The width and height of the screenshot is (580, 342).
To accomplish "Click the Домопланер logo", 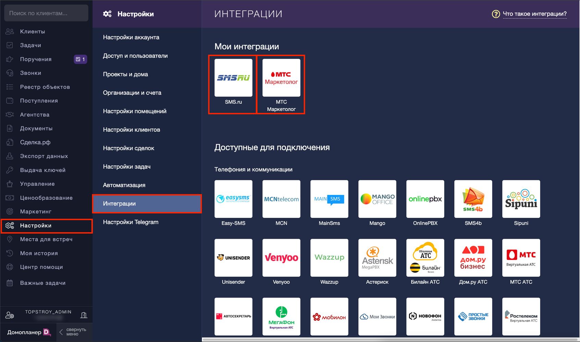I will tap(29, 332).
